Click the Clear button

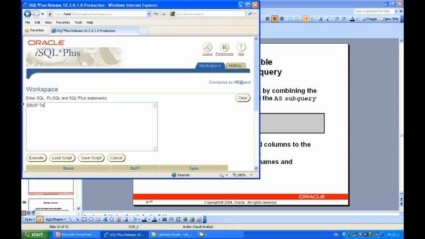coord(242,98)
